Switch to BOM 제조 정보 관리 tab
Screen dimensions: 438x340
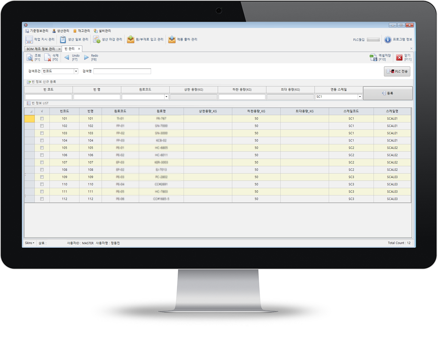click(x=41, y=49)
